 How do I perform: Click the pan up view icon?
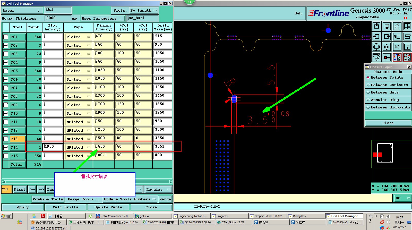coord(376,26)
